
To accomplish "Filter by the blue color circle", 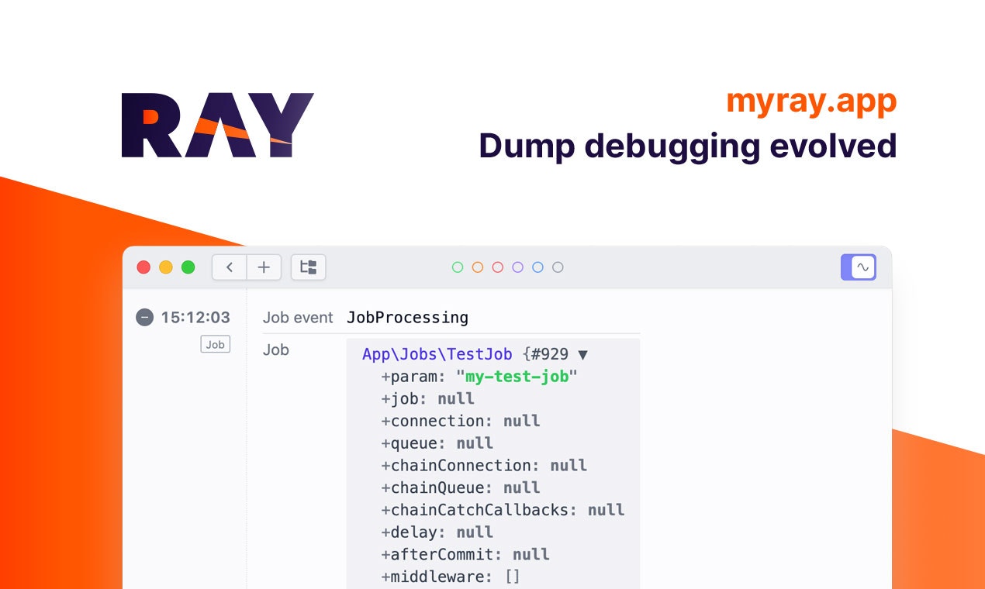I will (x=537, y=267).
